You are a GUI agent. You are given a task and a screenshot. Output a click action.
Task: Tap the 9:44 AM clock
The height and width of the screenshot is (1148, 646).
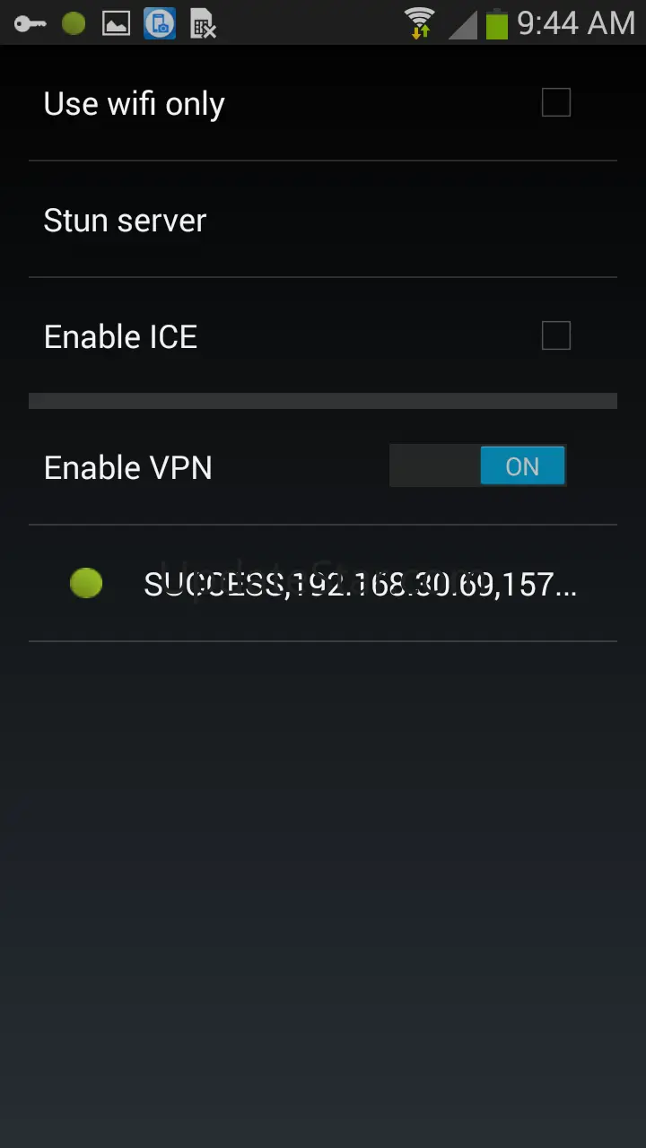pyautogui.click(x=576, y=23)
